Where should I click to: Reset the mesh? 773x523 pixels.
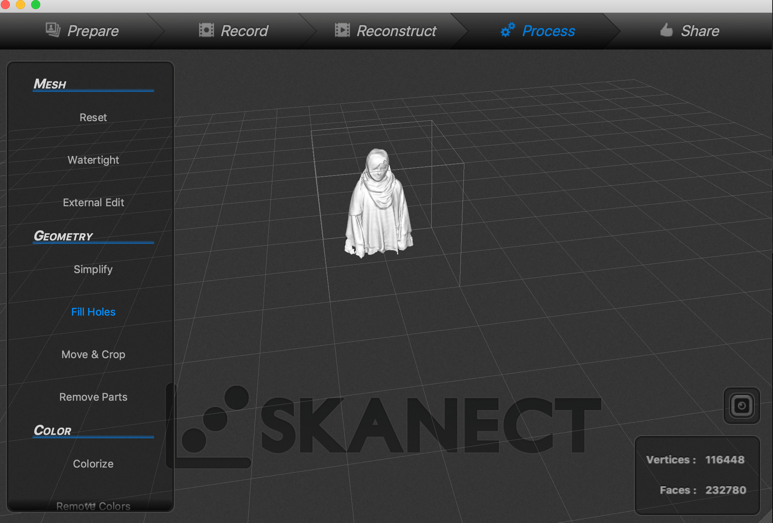pos(93,117)
